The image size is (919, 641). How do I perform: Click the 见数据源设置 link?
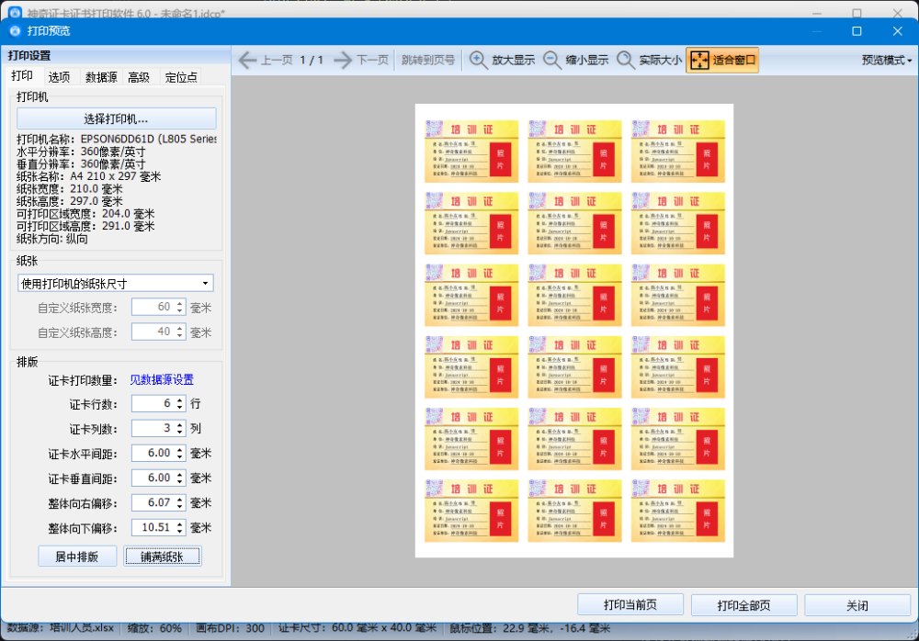coord(161,379)
